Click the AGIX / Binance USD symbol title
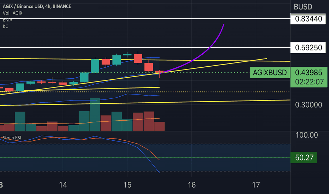The height and width of the screenshot is (194, 329). (37, 6)
